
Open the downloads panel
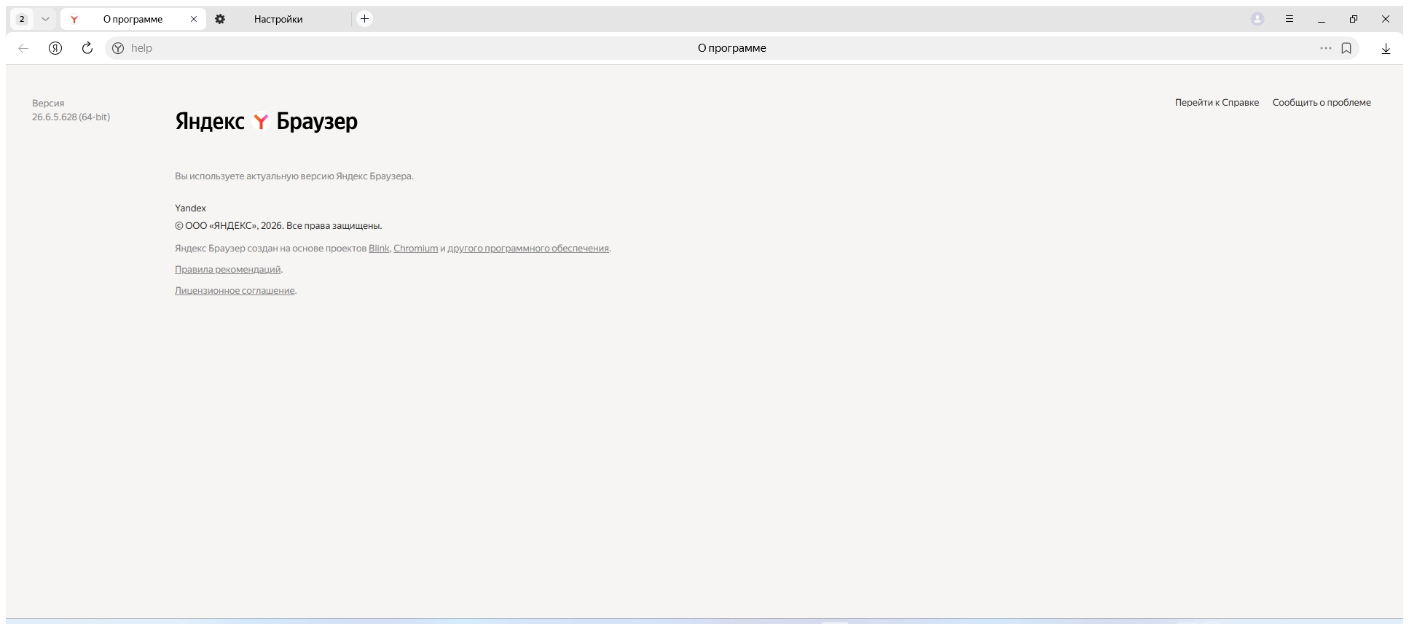pos(1386,48)
